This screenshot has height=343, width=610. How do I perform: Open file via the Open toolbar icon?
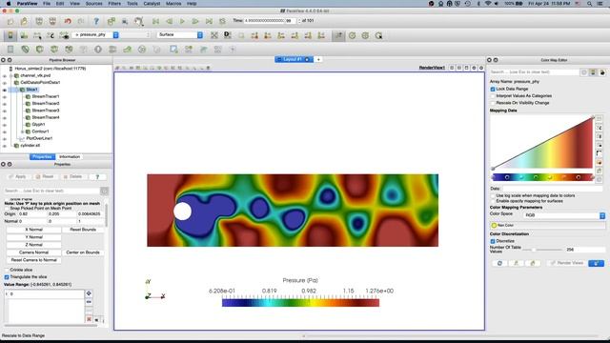10,21
